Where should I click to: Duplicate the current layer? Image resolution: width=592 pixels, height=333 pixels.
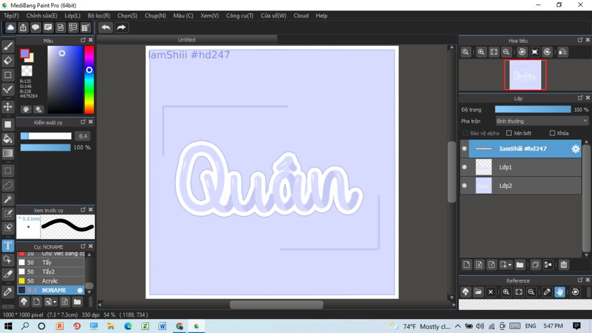535,265
